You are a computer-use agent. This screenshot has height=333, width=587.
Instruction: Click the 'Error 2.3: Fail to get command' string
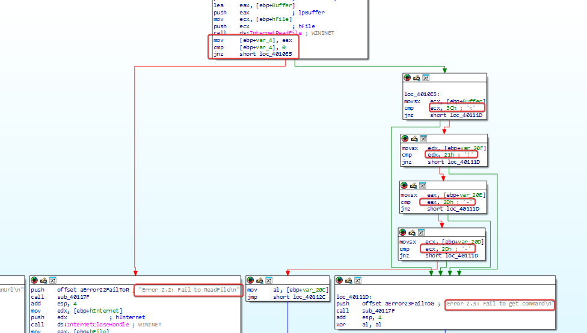click(499, 304)
